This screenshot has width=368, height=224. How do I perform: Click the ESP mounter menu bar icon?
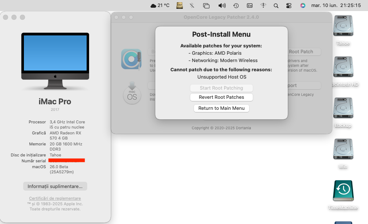pyautogui.click(x=180, y=6)
